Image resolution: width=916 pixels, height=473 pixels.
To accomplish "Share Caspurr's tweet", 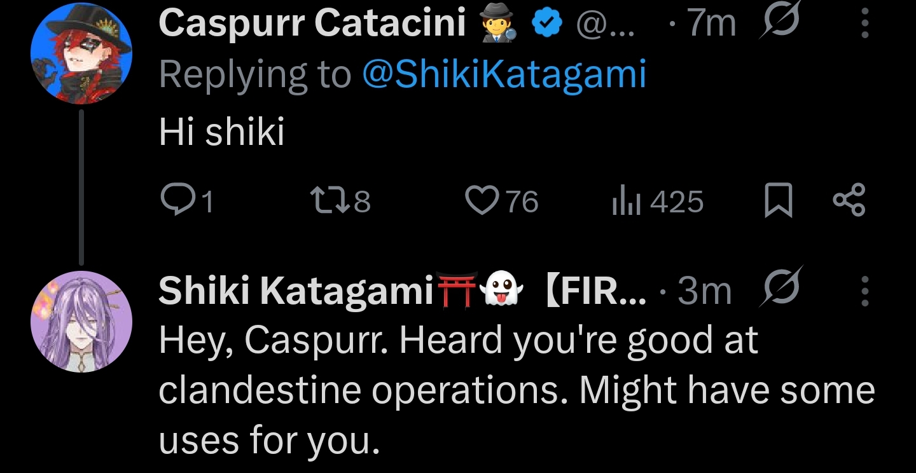I will pos(849,201).
